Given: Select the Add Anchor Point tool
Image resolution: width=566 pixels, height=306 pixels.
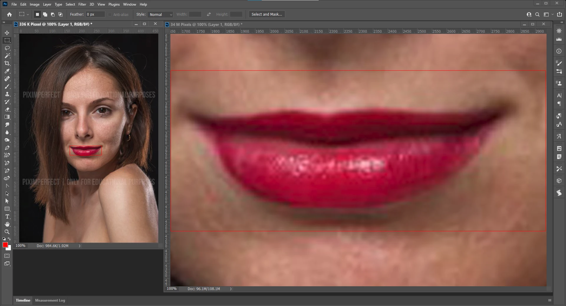Looking at the screenshot, I should tap(7, 163).
